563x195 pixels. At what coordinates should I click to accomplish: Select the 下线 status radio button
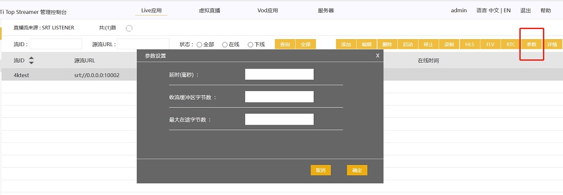point(250,45)
